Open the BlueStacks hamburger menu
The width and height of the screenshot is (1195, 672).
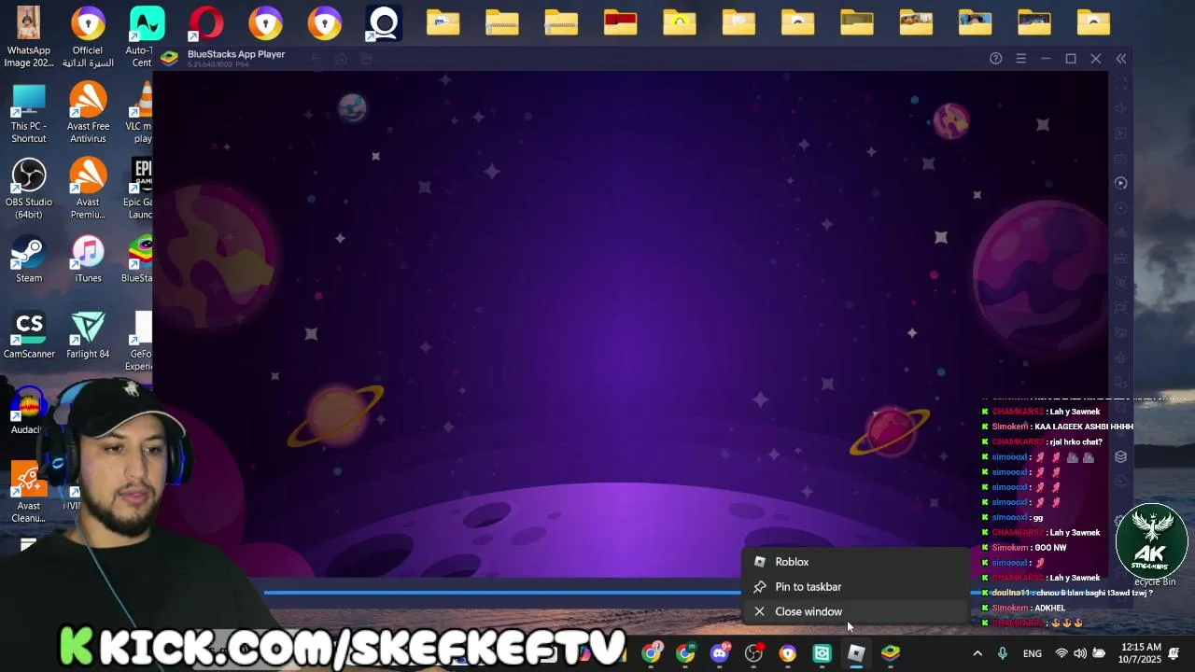[1021, 59]
